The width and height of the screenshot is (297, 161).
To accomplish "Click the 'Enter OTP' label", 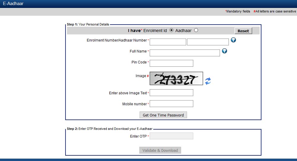I will [x=138, y=136].
